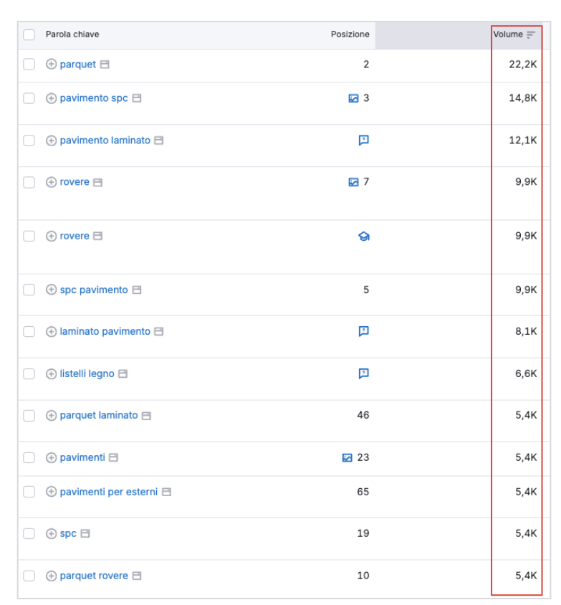Click knowledge panel icon in second rovere row
This screenshot has width=561, height=605.
pyautogui.click(x=363, y=236)
